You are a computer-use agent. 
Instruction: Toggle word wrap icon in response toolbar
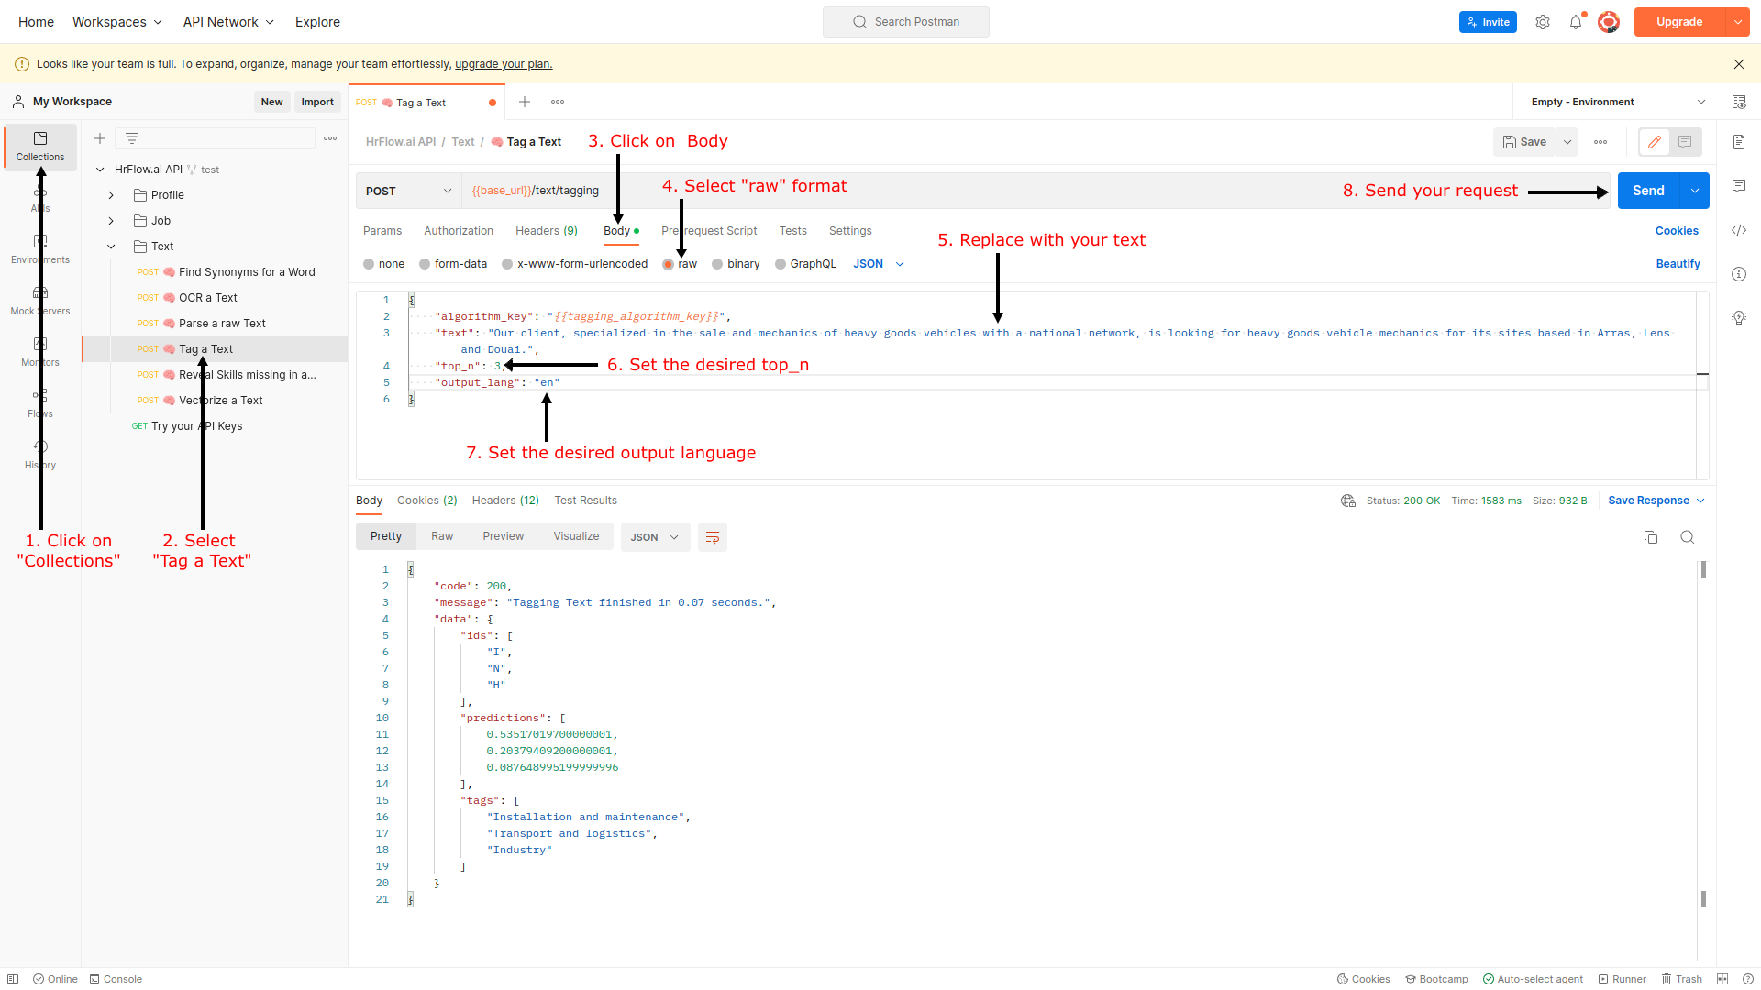[713, 537]
